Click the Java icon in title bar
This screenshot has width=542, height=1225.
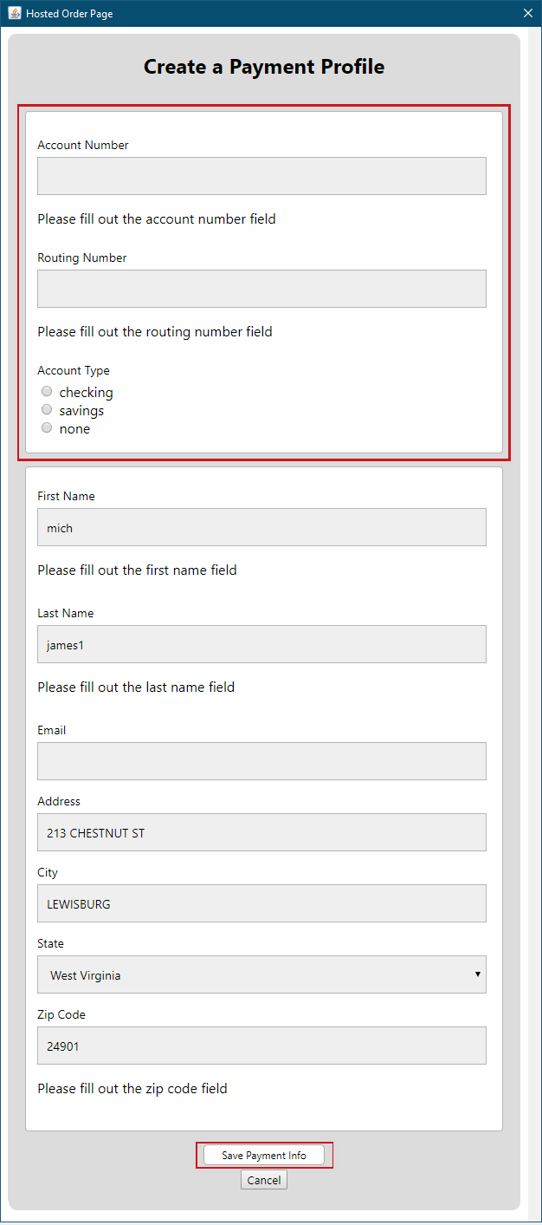(x=15, y=13)
